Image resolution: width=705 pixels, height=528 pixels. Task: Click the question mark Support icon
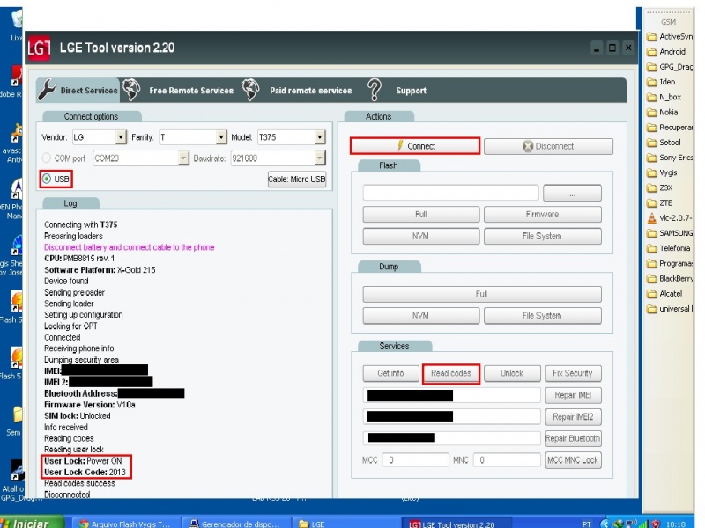(375, 90)
